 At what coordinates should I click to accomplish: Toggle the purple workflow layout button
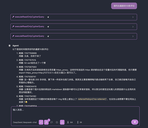coord(62,122)
